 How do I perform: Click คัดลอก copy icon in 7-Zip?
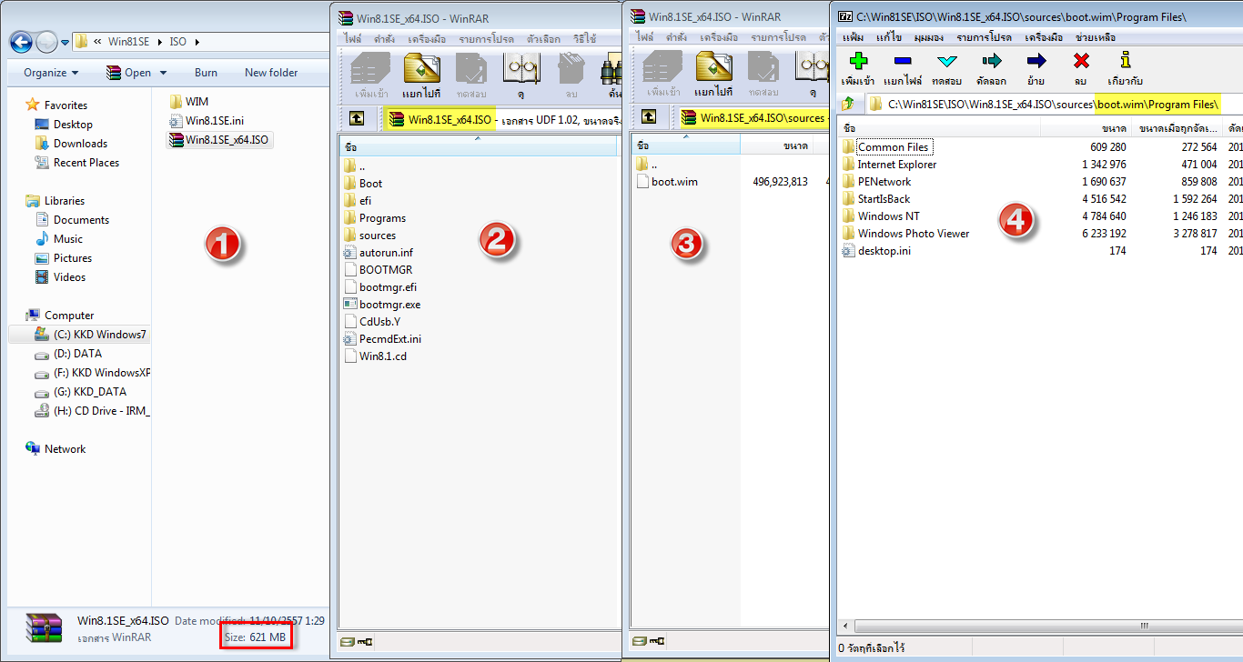point(991,69)
